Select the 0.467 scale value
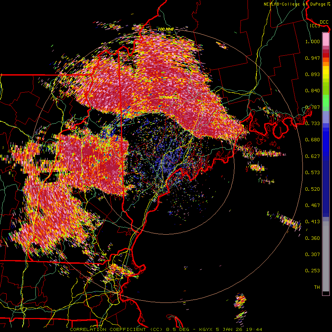 click(312, 205)
